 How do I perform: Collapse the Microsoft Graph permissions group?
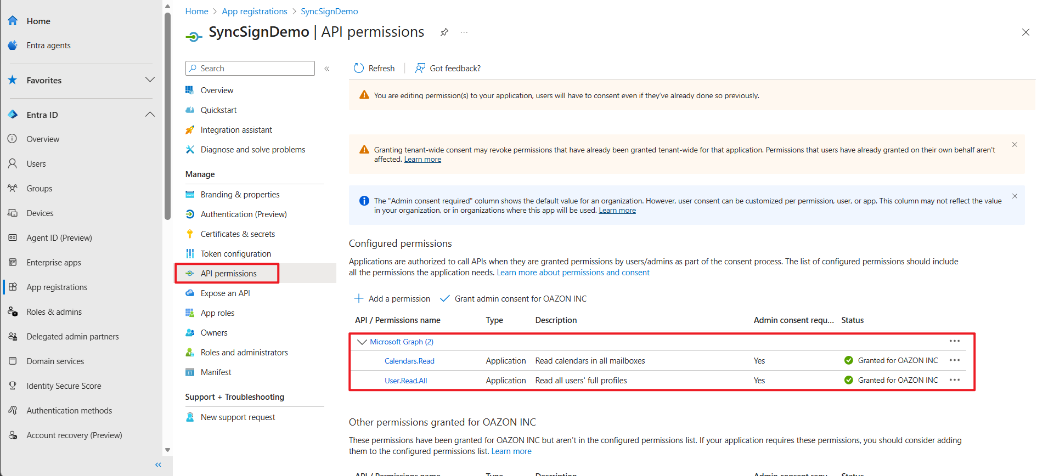click(x=362, y=342)
